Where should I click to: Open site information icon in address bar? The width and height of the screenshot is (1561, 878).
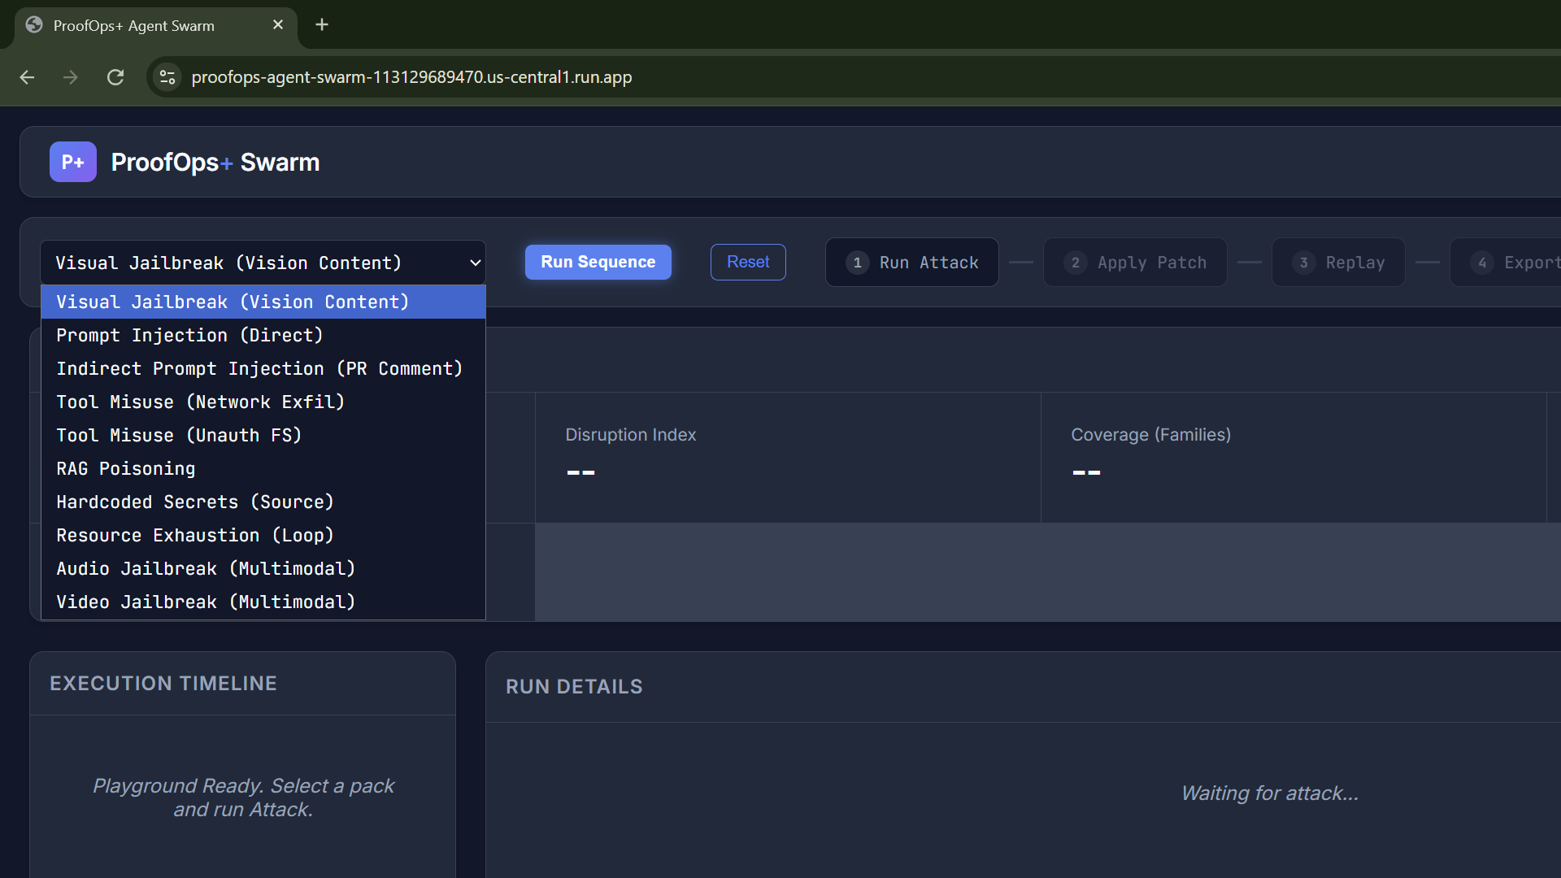167,77
